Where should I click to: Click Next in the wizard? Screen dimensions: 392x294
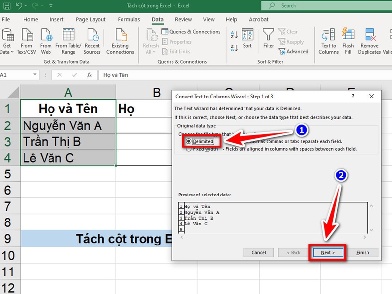[327, 253]
